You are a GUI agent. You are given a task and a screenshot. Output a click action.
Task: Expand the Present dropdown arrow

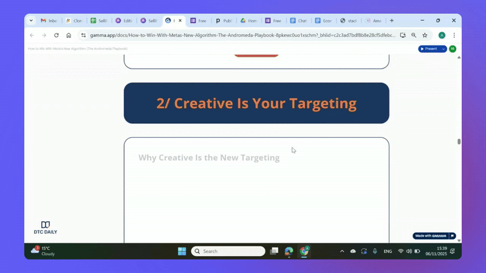443,49
